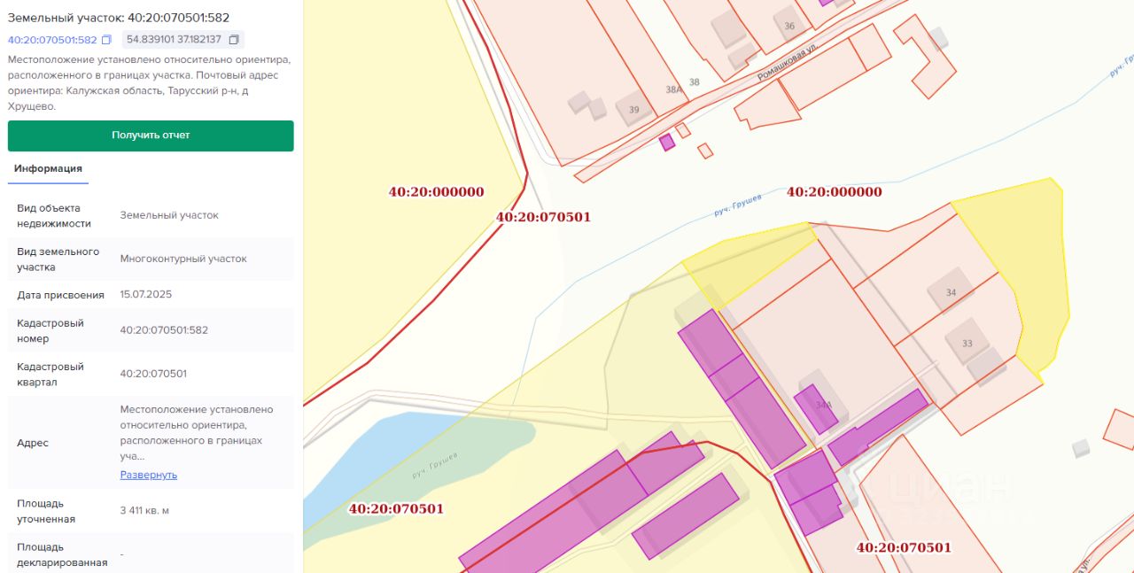Click the Вид объекта недвижимости label
1134x573 pixels.
click(x=54, y=215)
